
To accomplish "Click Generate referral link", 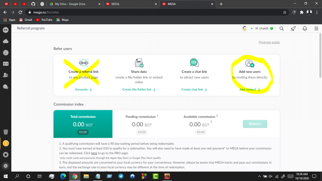I will 83,90.
